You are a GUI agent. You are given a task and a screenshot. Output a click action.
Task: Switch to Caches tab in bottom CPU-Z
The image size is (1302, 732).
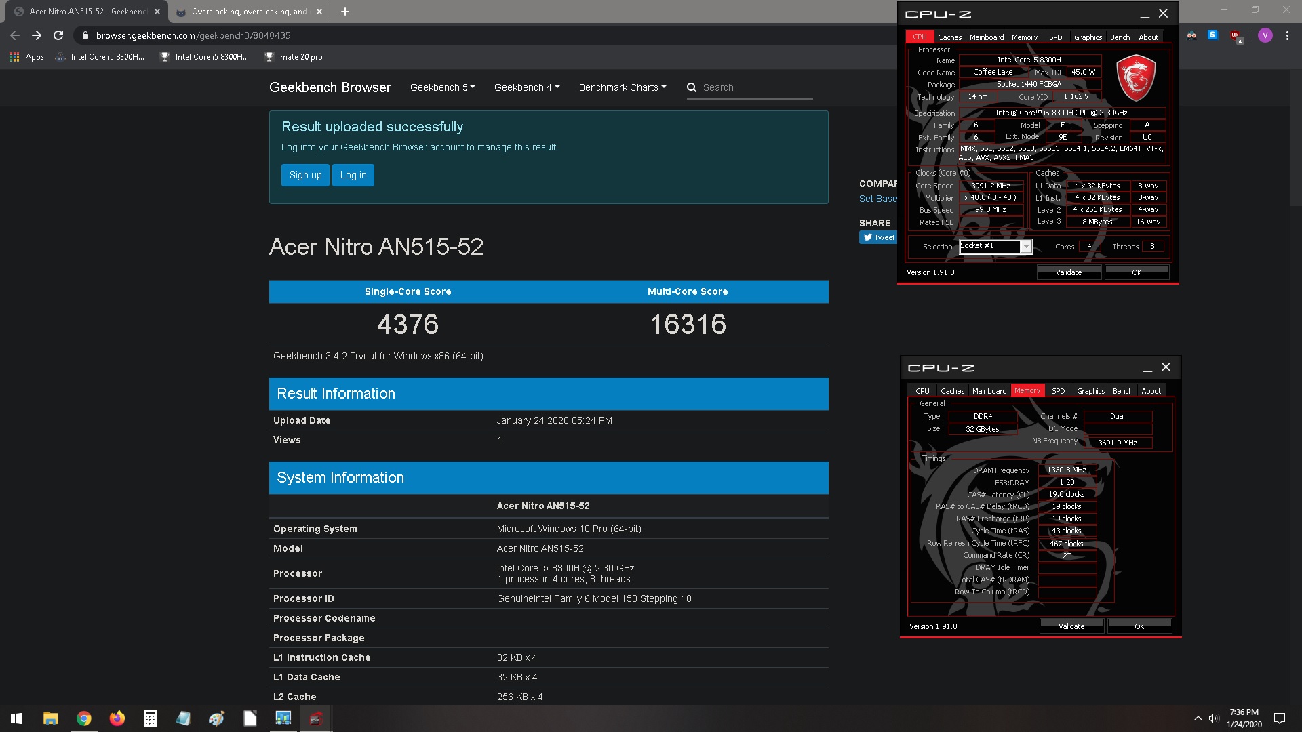click(x=952, y=391)
